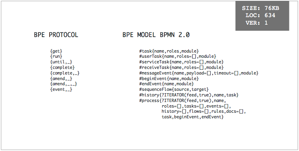Select the {run} protocol message

[56, 57]
